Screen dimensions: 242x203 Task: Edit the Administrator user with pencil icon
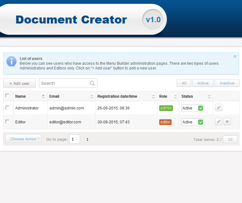218,108
